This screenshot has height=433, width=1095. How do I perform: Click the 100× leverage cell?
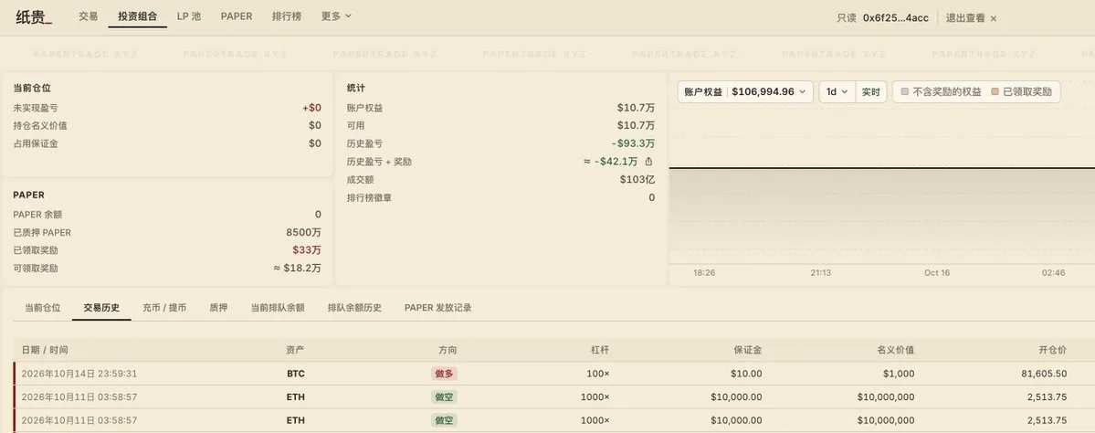[x=598, y=374]
